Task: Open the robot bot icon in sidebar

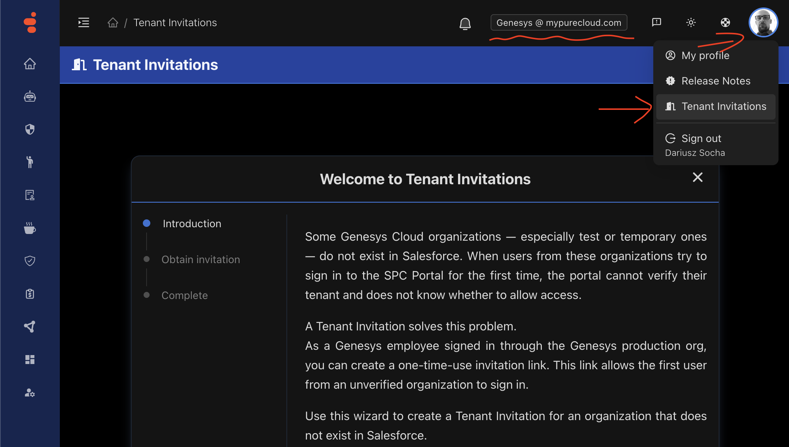Action: click(x=30, y=97)
